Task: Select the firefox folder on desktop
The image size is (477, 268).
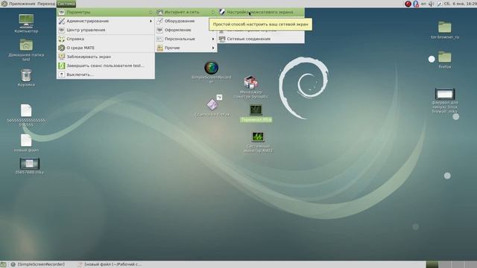Action: click(445, 60)
